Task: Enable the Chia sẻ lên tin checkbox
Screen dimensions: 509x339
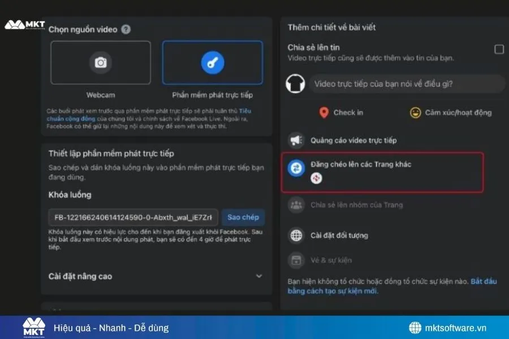Action: tap(499, 49)
